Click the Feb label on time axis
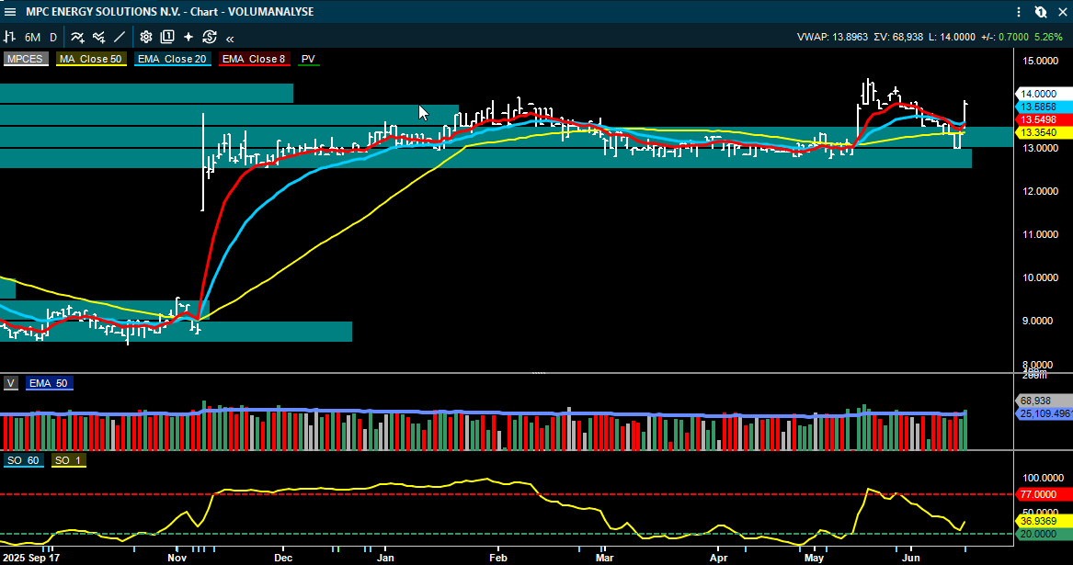Image resolution: width=1073 pixels, height=565 pixels. point(498,558)
